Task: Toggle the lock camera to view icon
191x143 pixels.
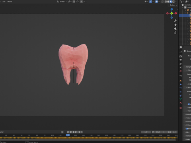Action: [175, 33]
